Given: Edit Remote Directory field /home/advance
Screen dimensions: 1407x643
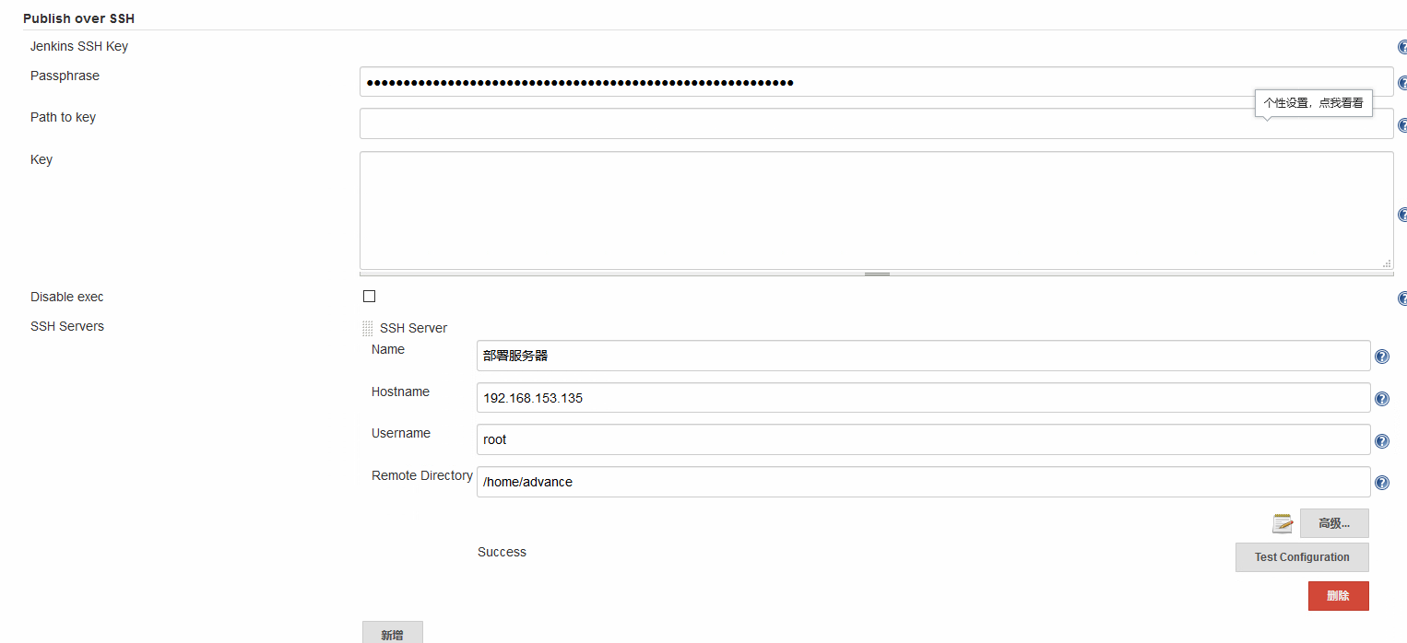Looking at the screenshot, I should pyautogui.click(x=923, y=482).
